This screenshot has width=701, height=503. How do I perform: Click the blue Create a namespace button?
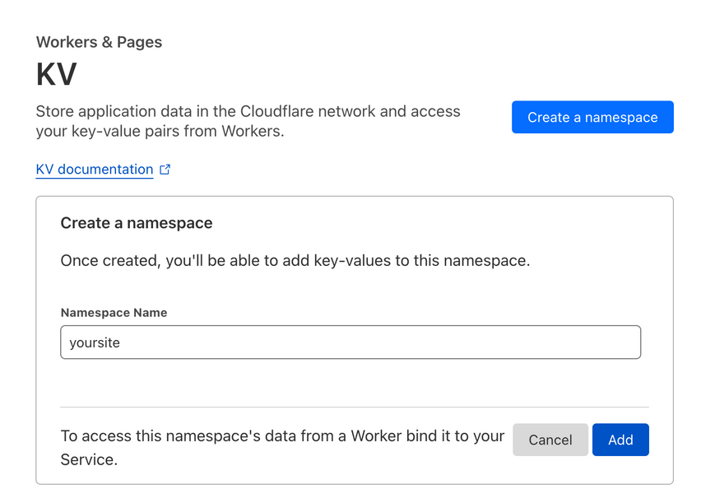click(x=592, y=117)
